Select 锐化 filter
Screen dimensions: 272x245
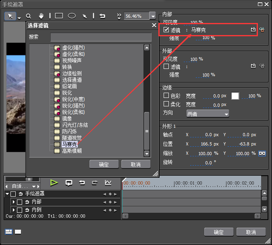67,93
